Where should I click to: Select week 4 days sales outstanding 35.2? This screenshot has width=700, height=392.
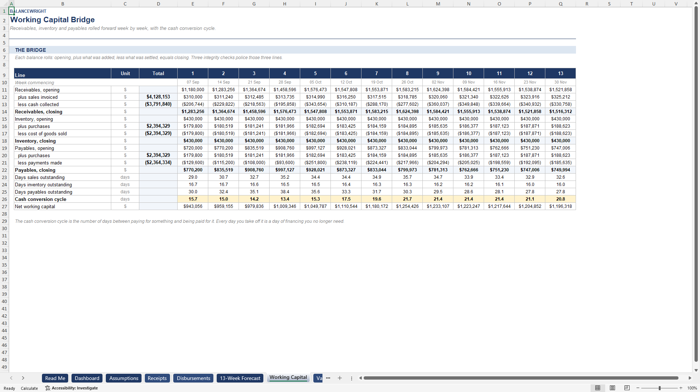tap(285, 177)
